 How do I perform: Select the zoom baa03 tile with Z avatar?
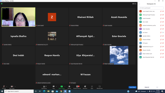tap(52, 17)
